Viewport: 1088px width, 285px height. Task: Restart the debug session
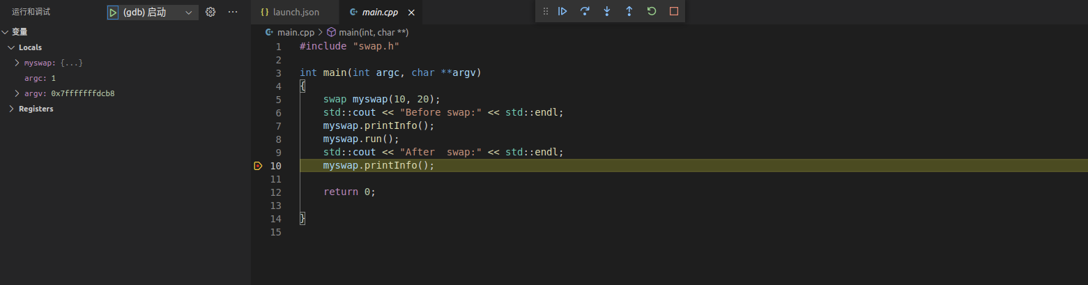click(652, 11)
